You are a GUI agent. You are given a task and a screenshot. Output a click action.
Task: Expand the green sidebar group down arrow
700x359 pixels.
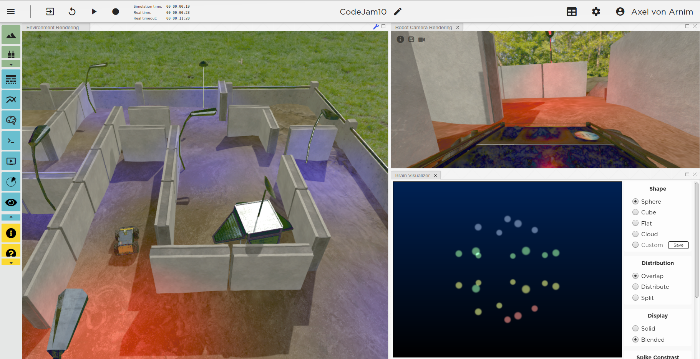click(x=11, y=64)
